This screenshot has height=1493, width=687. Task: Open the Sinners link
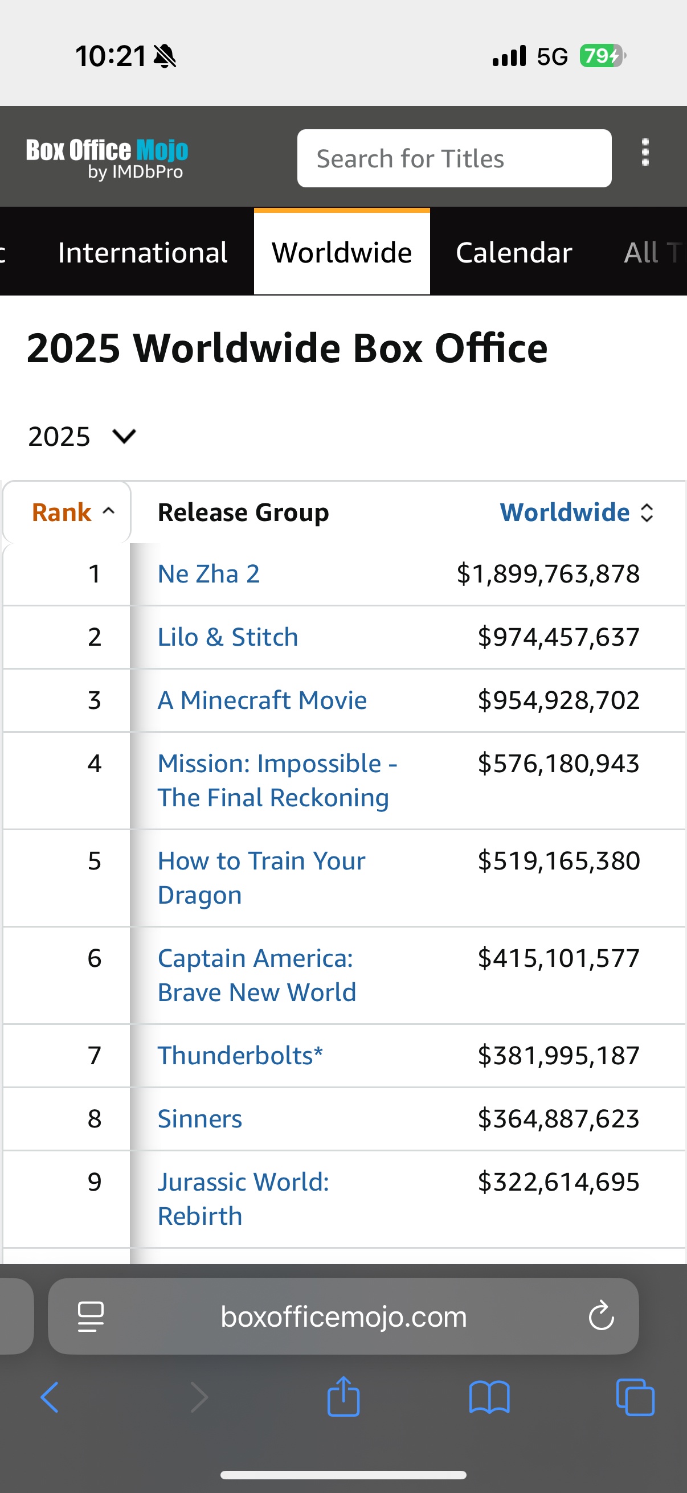pos(200,1118)
